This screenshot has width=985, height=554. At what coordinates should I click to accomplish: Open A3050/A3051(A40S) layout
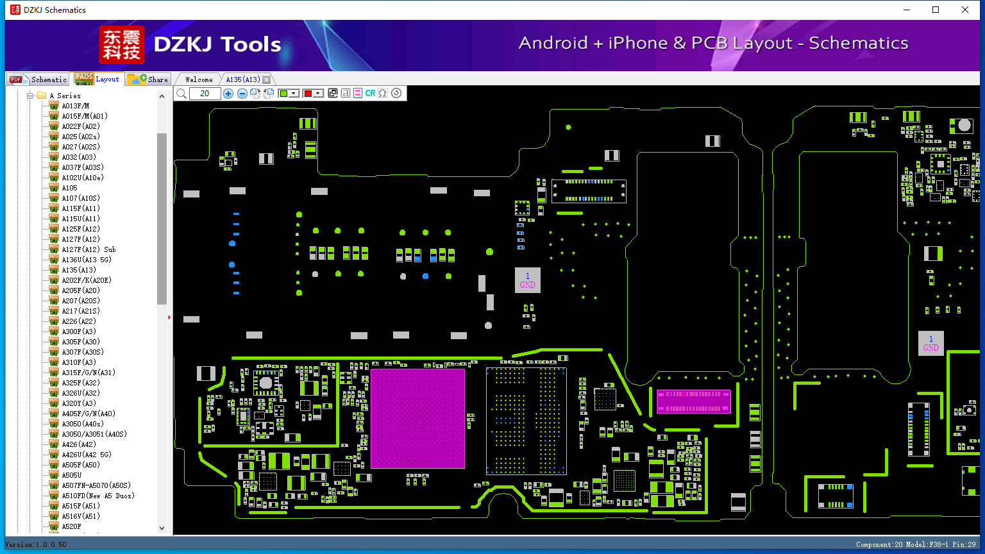tap(94, 434)
